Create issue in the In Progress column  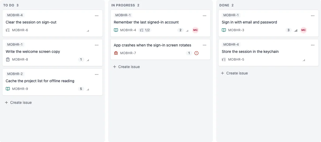126,67
